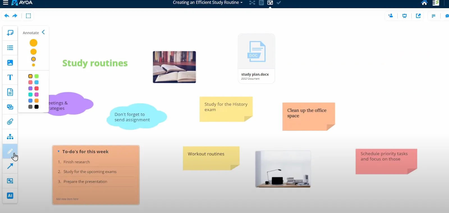Open the attachment paperclip tool
The width and height of the screenshot is (449, 213).
tap(10, 122)
